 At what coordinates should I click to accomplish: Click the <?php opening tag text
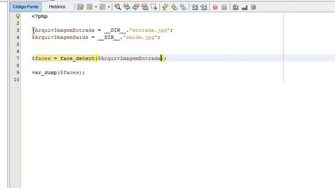point(40,16)
